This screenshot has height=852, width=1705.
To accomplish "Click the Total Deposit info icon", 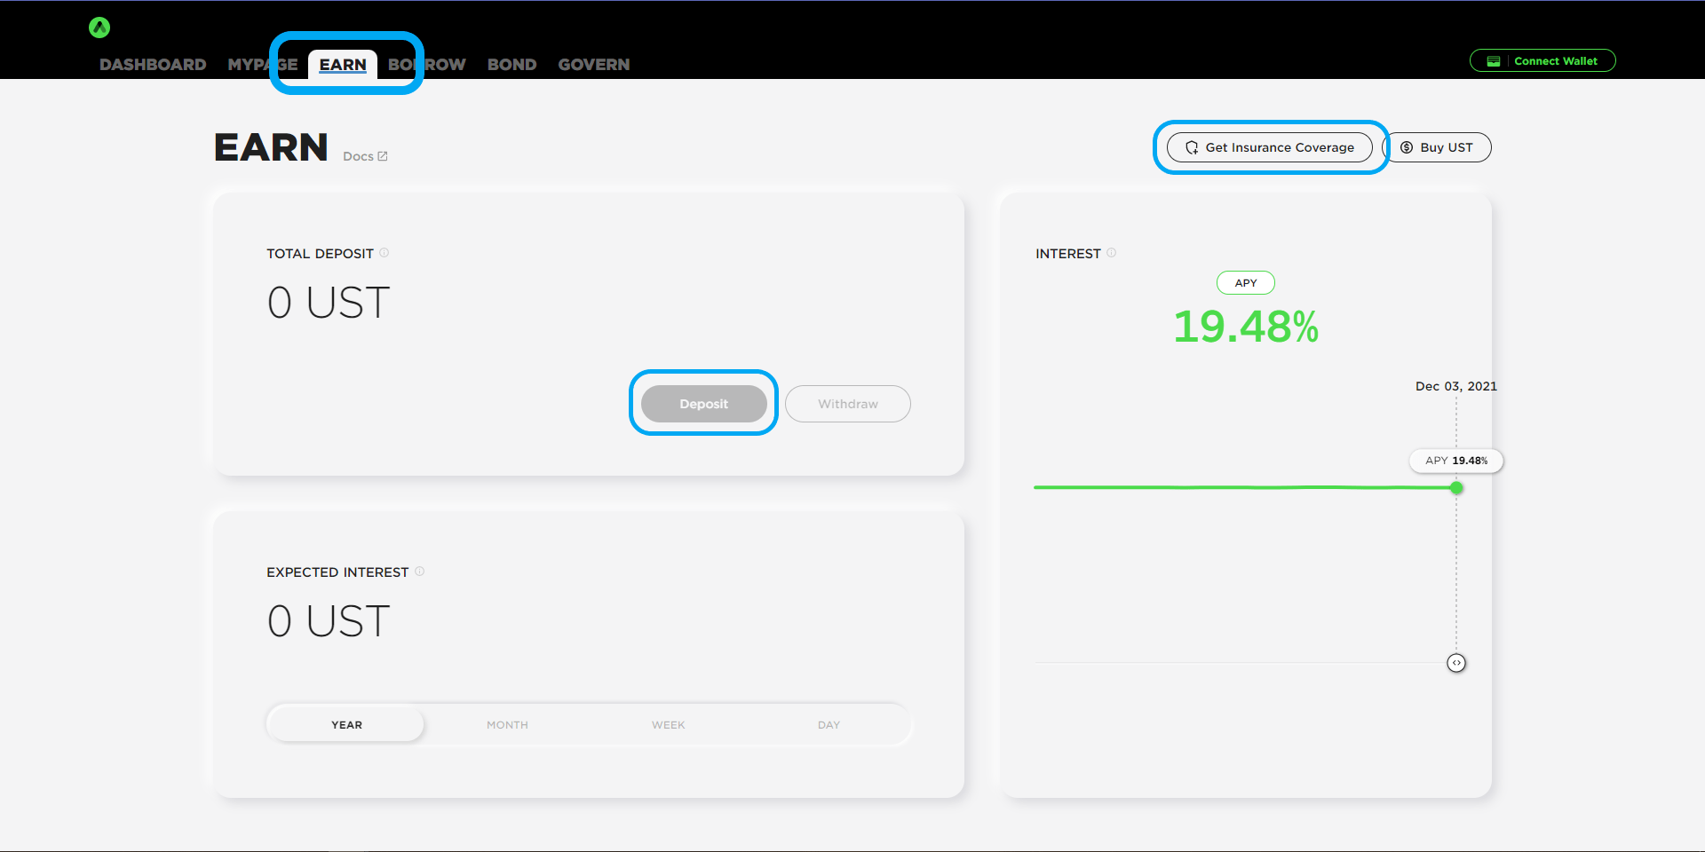I will click(385, 253).
